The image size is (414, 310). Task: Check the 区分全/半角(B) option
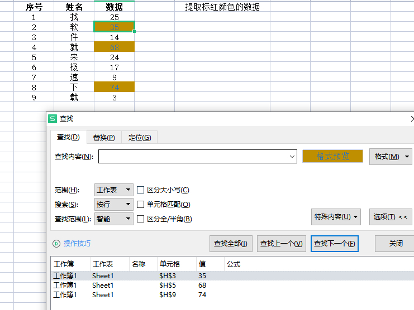point(140,219)
